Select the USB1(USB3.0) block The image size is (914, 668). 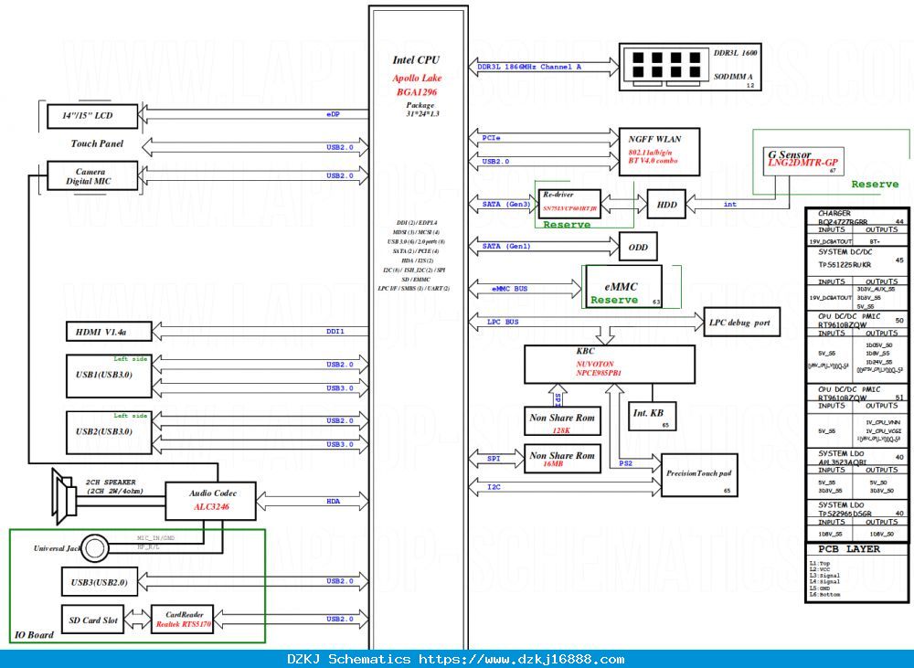pyautogui.click(x=109, y=376)
